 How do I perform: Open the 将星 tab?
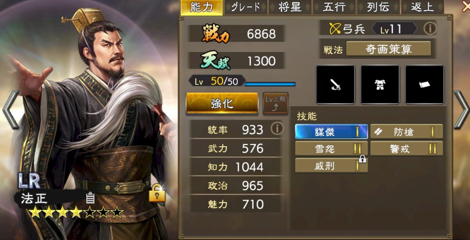click(290, 7)
